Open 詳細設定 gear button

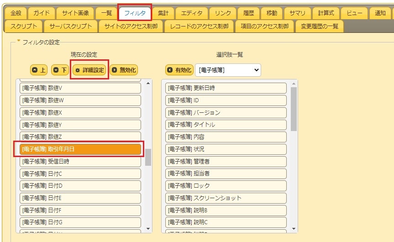click(89, 70)
